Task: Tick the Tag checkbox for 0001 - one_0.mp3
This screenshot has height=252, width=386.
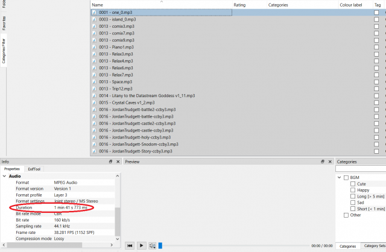Action: [x=376, y=12]
